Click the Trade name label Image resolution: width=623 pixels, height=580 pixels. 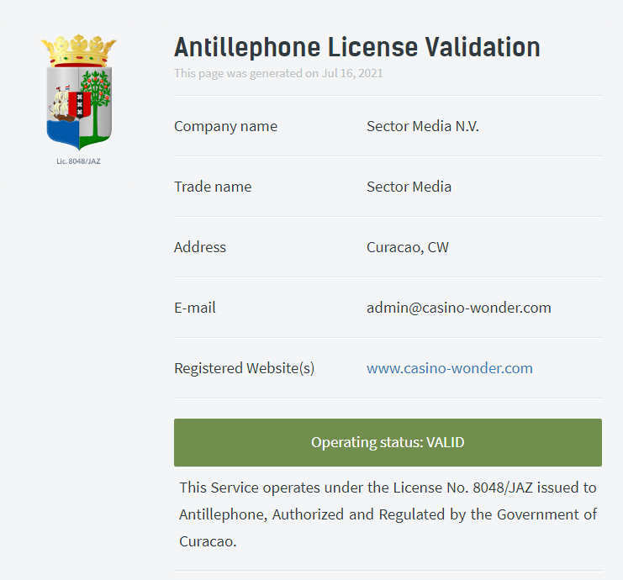point(213,187)
